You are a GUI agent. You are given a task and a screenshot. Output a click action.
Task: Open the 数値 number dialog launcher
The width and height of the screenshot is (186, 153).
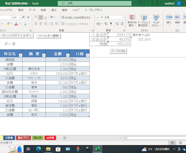[124, 31]
